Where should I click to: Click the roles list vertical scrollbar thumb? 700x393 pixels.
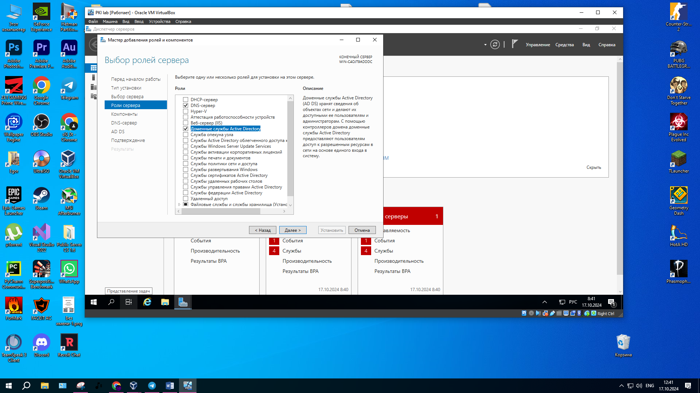click(291, 148)
